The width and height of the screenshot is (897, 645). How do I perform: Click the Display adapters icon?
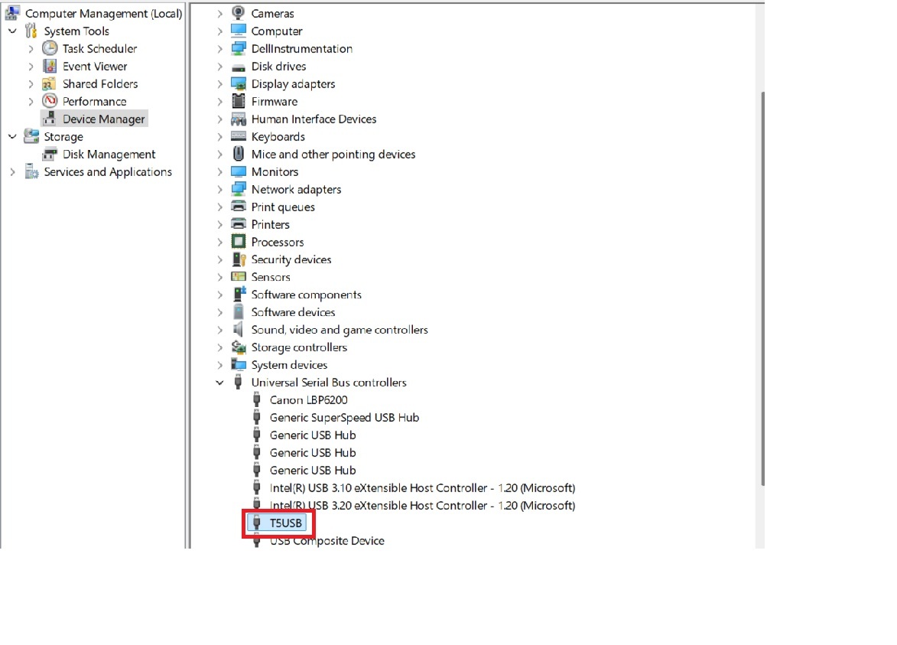click(x=238, y=83)
